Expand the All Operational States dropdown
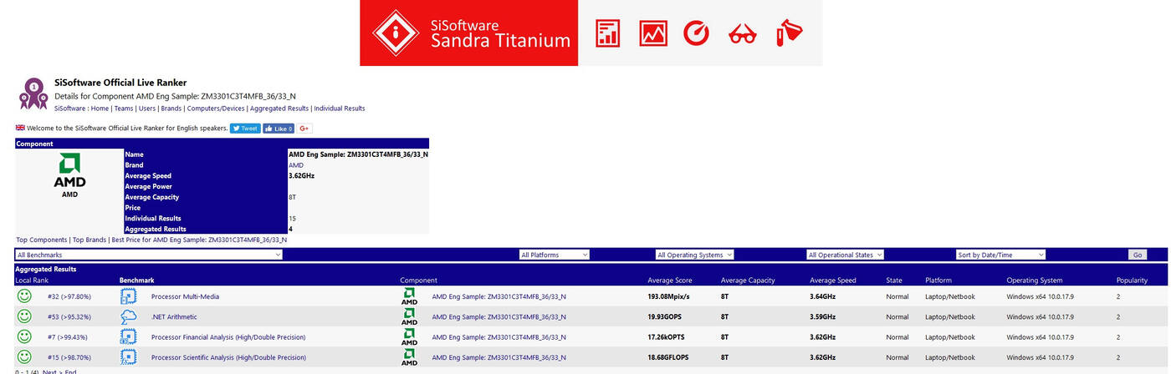This screenshot has height=374, width=1171. (845, 255)
